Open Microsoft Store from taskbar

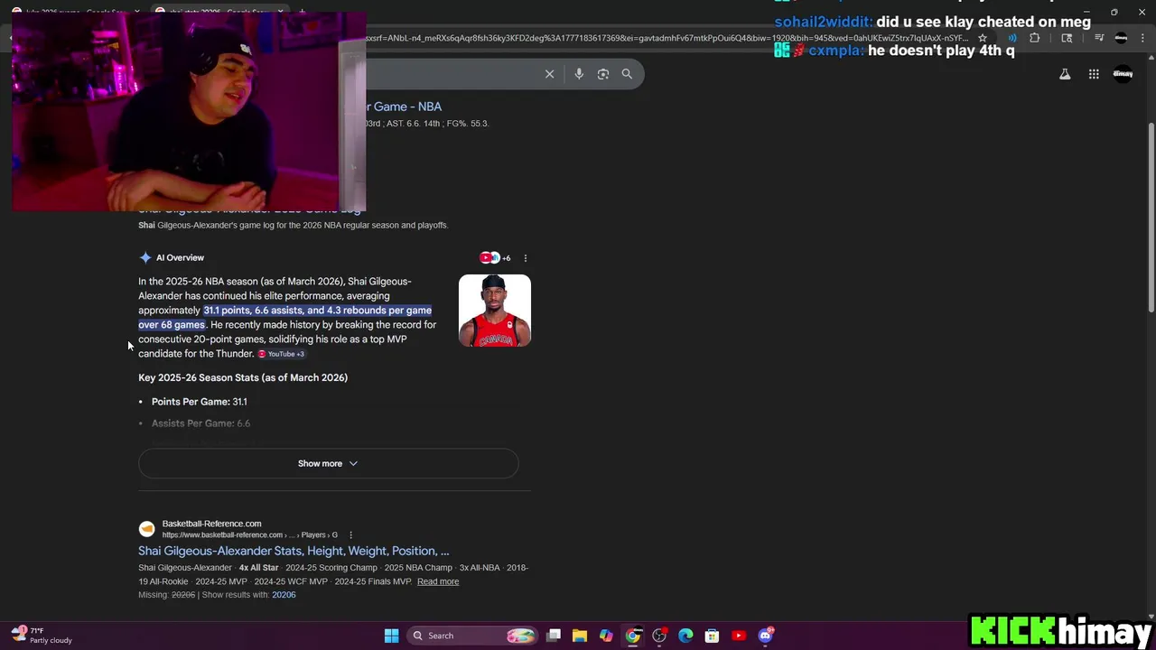tap(712, 636)
